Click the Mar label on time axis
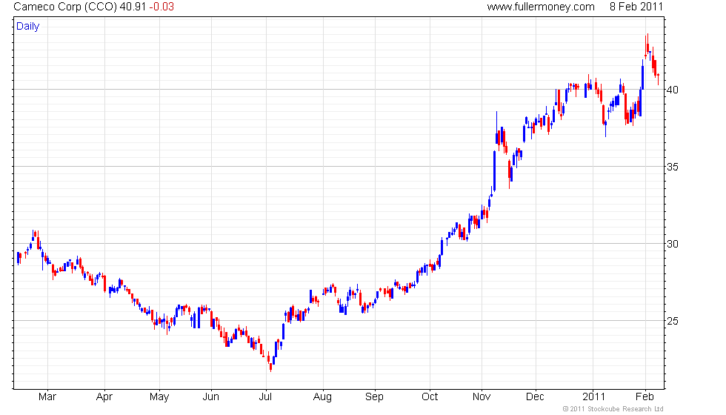The width and height of the screenshot is (726, 415). tap(47, 396)
